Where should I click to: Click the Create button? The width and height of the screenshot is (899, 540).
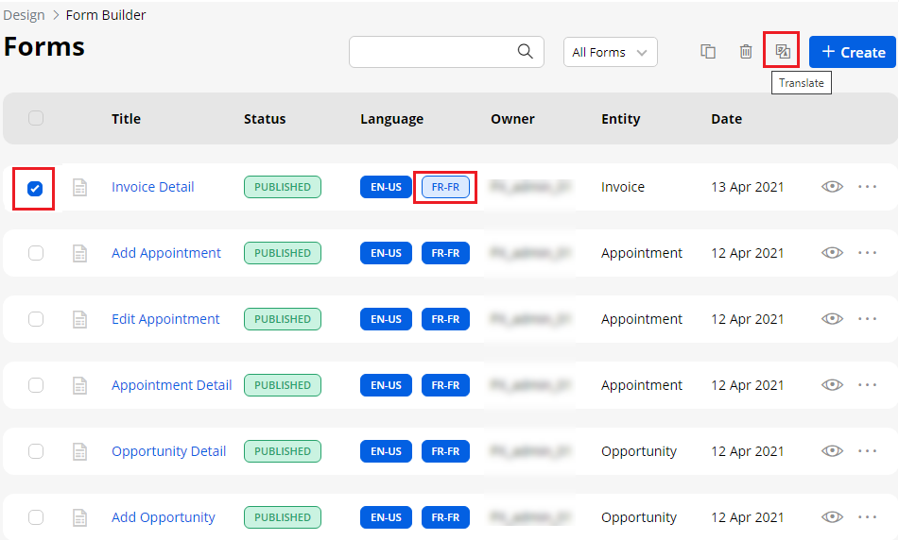(x=852, y=52)
